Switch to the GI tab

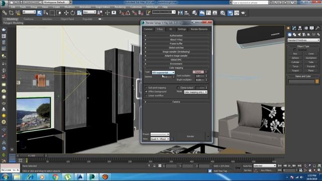[x=171, y=29]
